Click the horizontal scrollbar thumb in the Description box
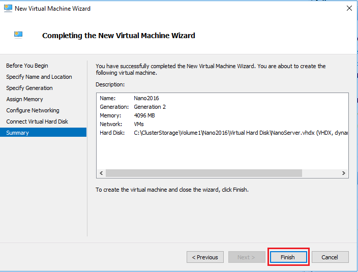 tap(203, 173)
